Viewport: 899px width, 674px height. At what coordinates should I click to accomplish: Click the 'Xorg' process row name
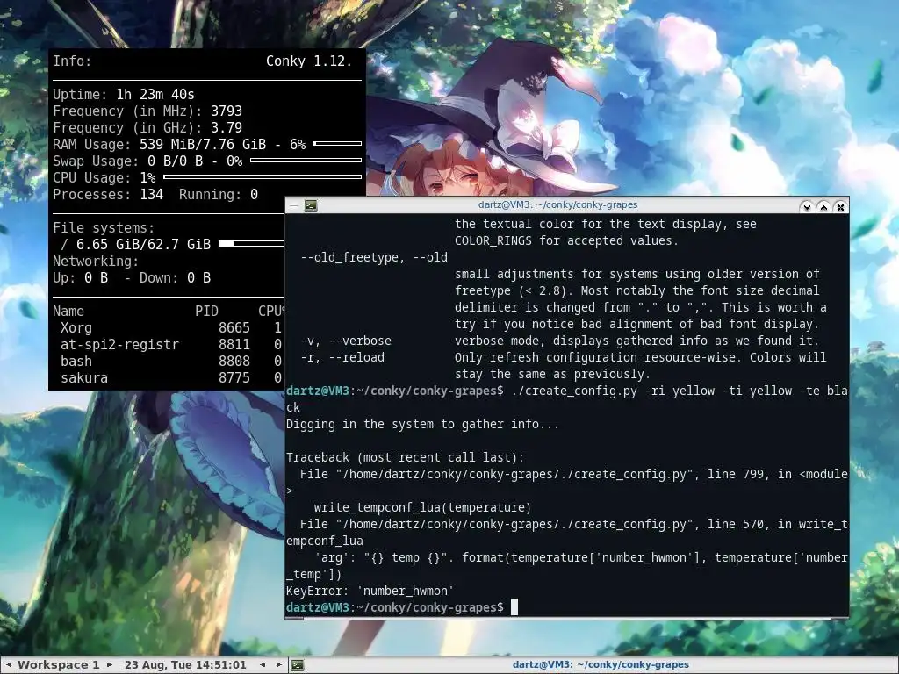click(76, 327)
